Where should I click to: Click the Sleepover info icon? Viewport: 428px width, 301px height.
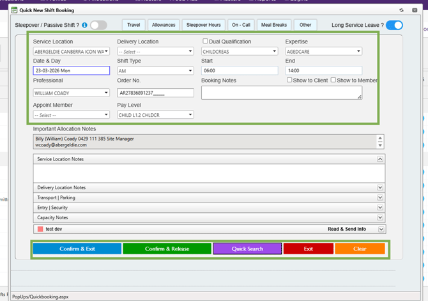tap(84, 26)
